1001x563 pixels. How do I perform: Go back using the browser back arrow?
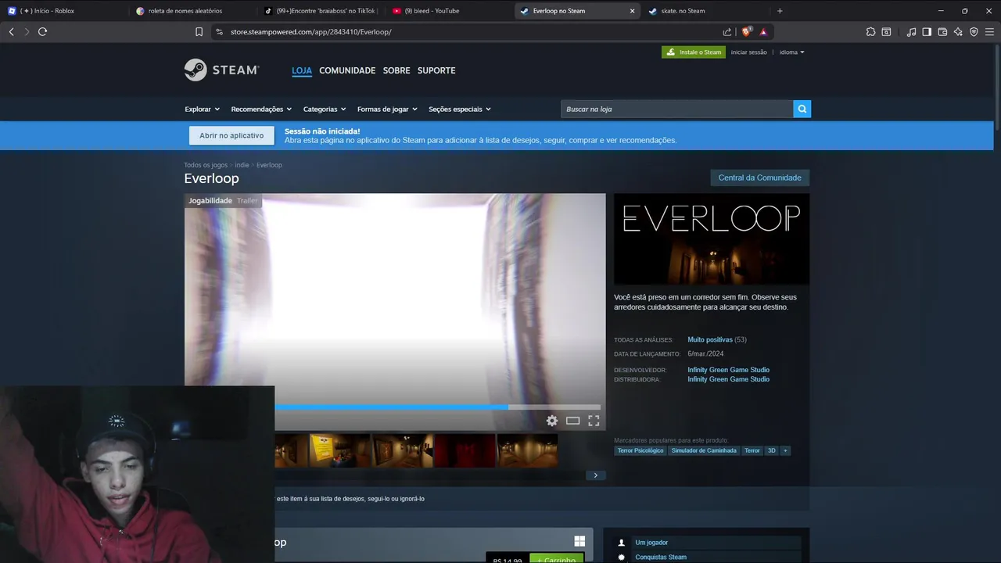(11, 31)
